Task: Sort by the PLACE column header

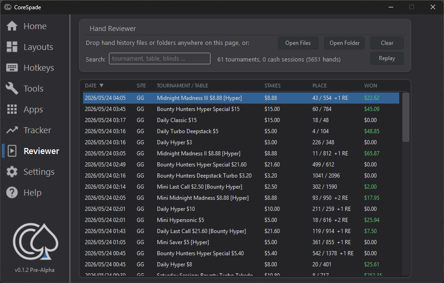Action: 319,86
